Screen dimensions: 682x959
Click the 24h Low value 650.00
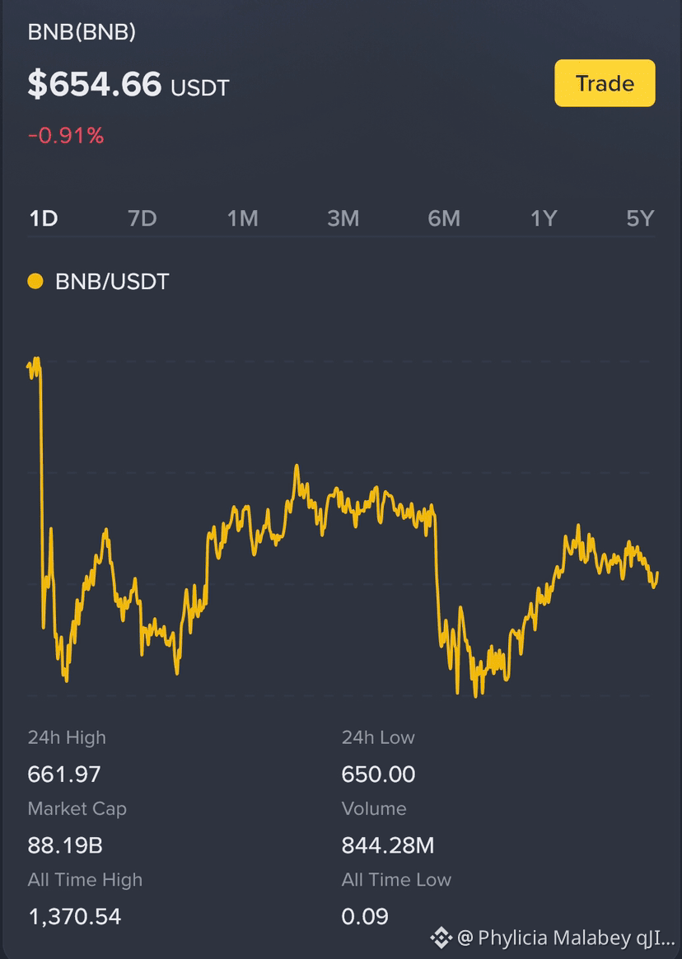(378, 774)
